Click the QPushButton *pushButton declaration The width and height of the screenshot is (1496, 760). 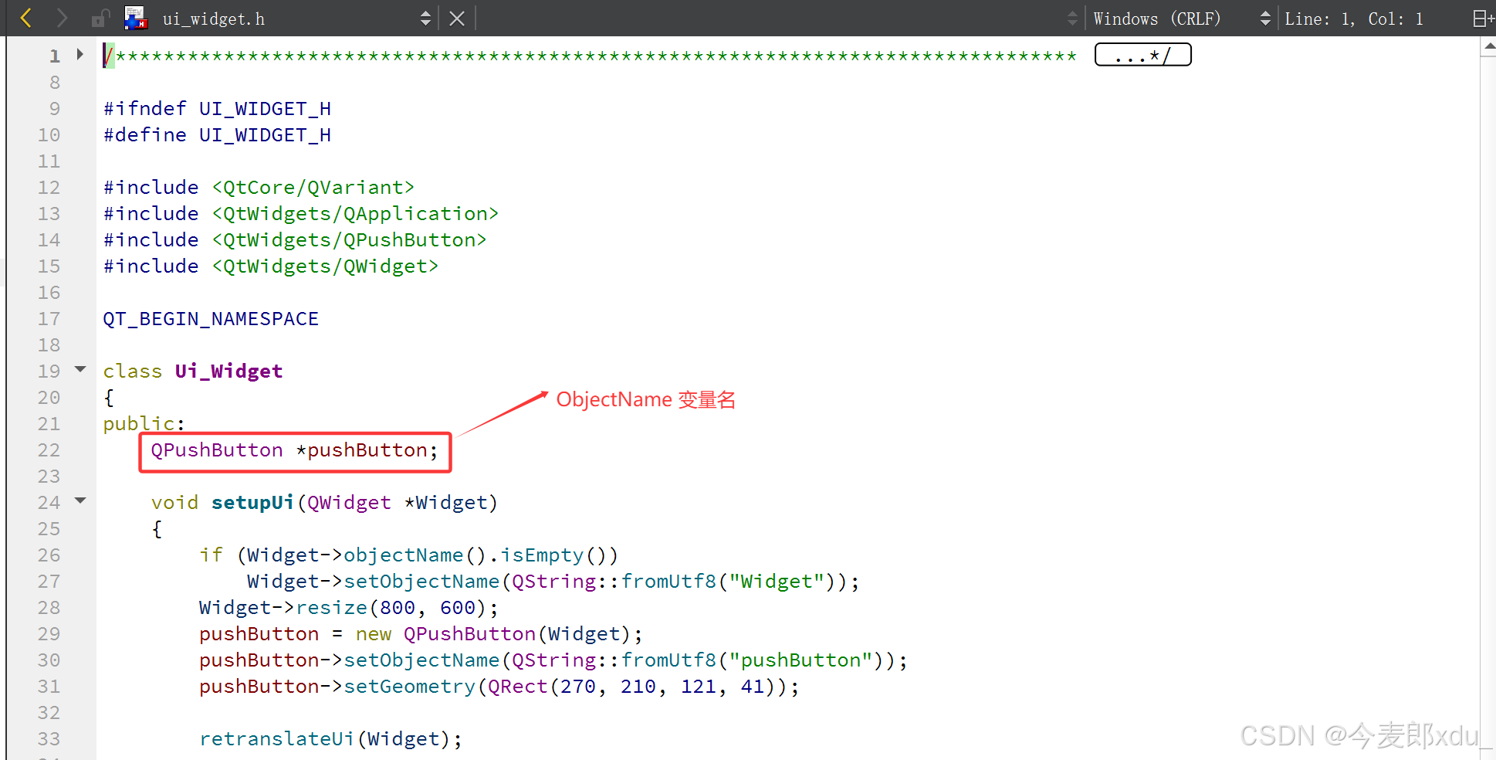294,450
